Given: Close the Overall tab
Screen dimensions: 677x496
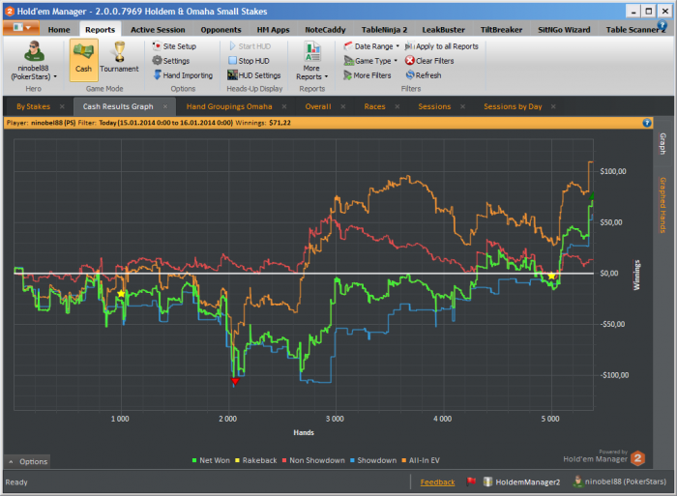Looking at the screenshot, I should (342, 106).
